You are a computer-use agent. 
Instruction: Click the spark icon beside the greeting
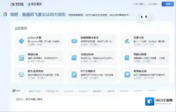pos(5,14)
